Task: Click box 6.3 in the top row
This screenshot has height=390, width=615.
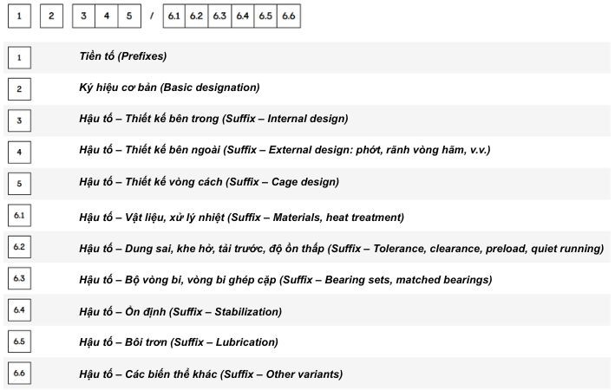Action: pyautogui.click(x=219, y=16)
